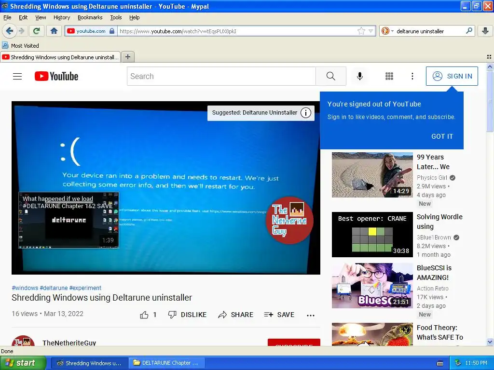The image size is (494, 370).
Task: Open YouTube settings three-dot menu
Action: 412,76
